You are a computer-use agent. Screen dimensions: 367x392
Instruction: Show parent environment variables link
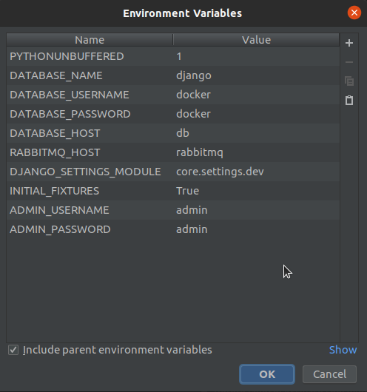pyautogui.click(x=343, y=350)
